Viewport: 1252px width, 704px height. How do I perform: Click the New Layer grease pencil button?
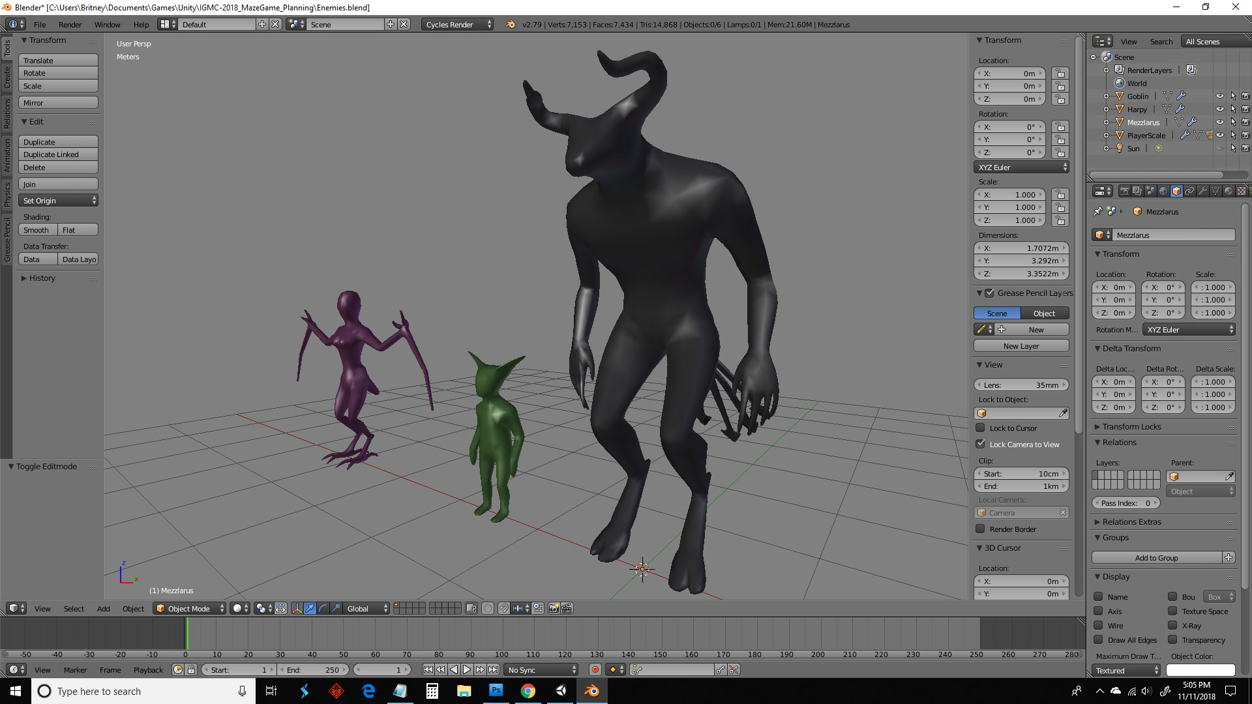point(1021,345)
